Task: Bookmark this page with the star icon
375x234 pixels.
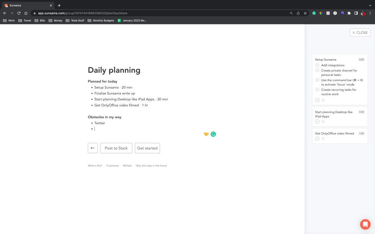Action: [x=305, y=13]
